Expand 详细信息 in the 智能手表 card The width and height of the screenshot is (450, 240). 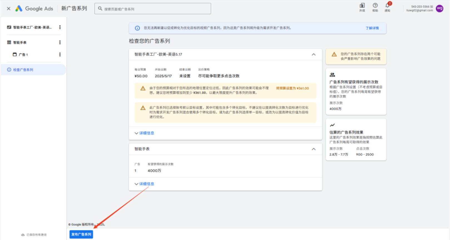click(144, 184)
